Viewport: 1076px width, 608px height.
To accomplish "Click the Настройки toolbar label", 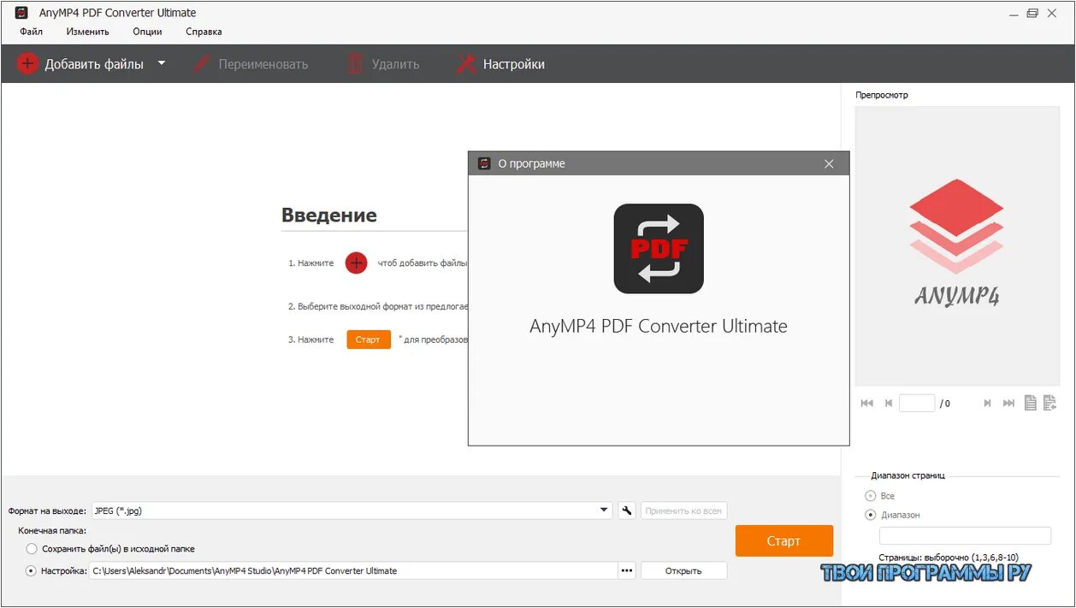I will click(x=513, y=64).
